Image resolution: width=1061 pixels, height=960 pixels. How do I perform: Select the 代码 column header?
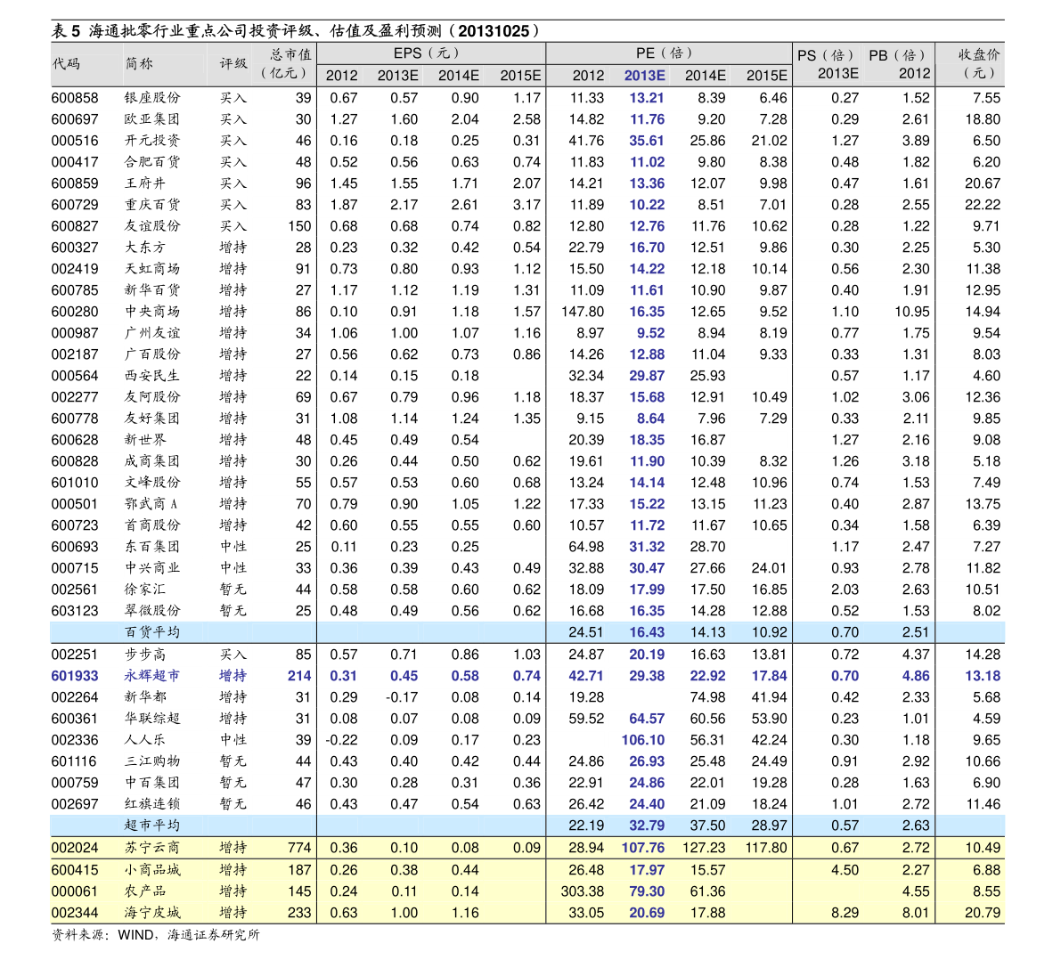(66, 63)
